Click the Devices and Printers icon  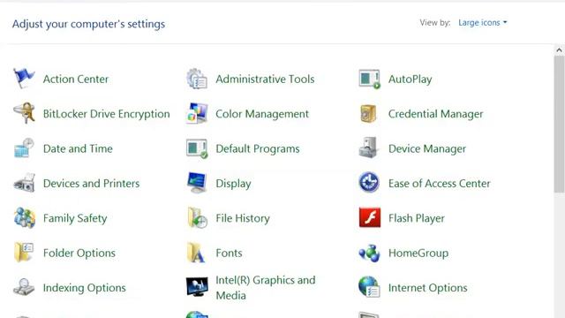coord(24,183)
